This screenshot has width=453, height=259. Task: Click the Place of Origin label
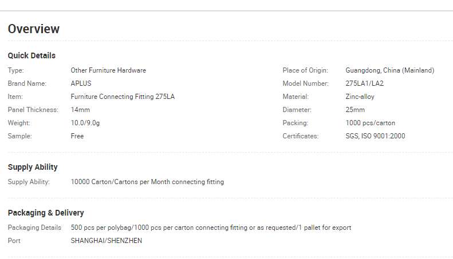[305, 70]
